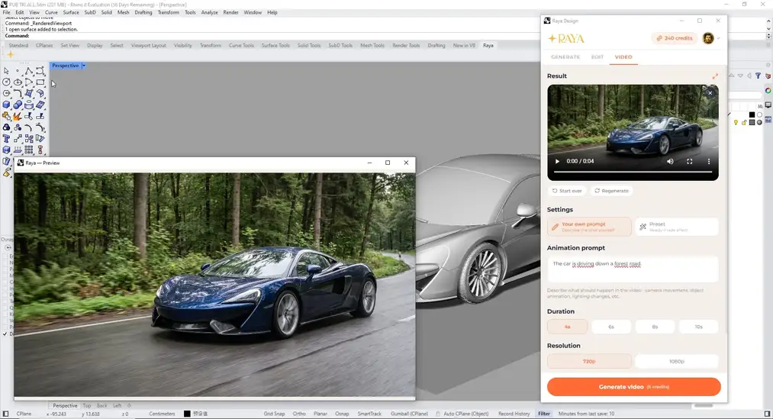Toggle Osnap in status bar
The image size is (773, 419).
342,414
